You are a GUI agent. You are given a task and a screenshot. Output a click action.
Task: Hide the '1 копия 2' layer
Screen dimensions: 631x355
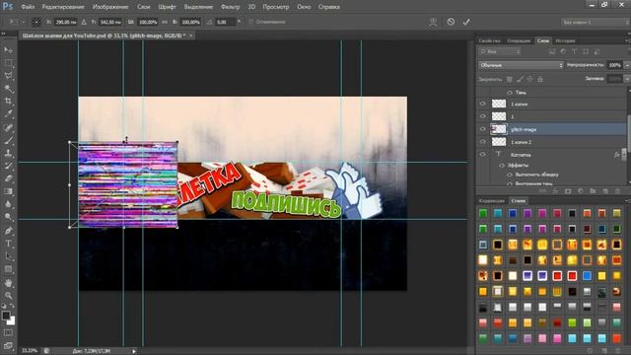[x=482, y=142]
